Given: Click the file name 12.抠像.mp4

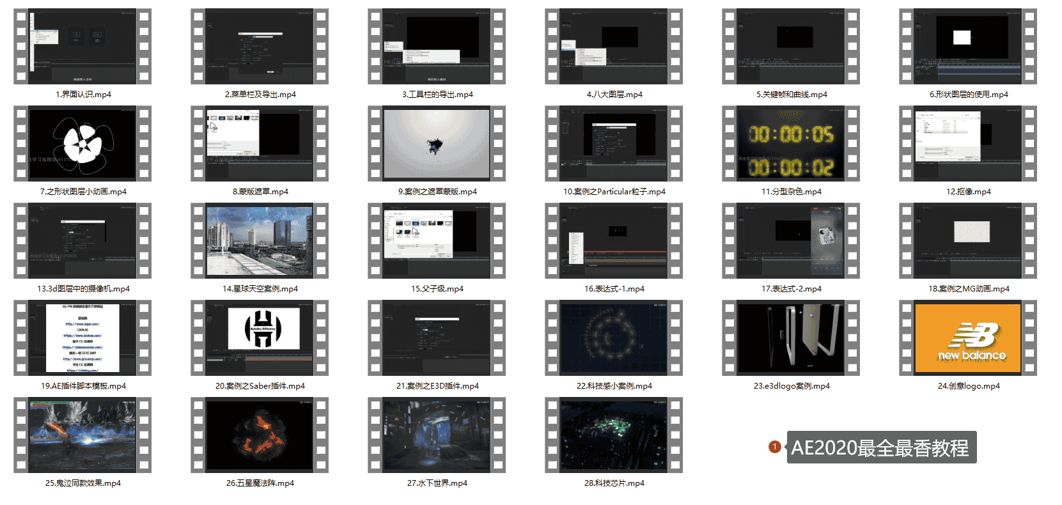Looking at the screenshot, I should click(x=969, y=192).
